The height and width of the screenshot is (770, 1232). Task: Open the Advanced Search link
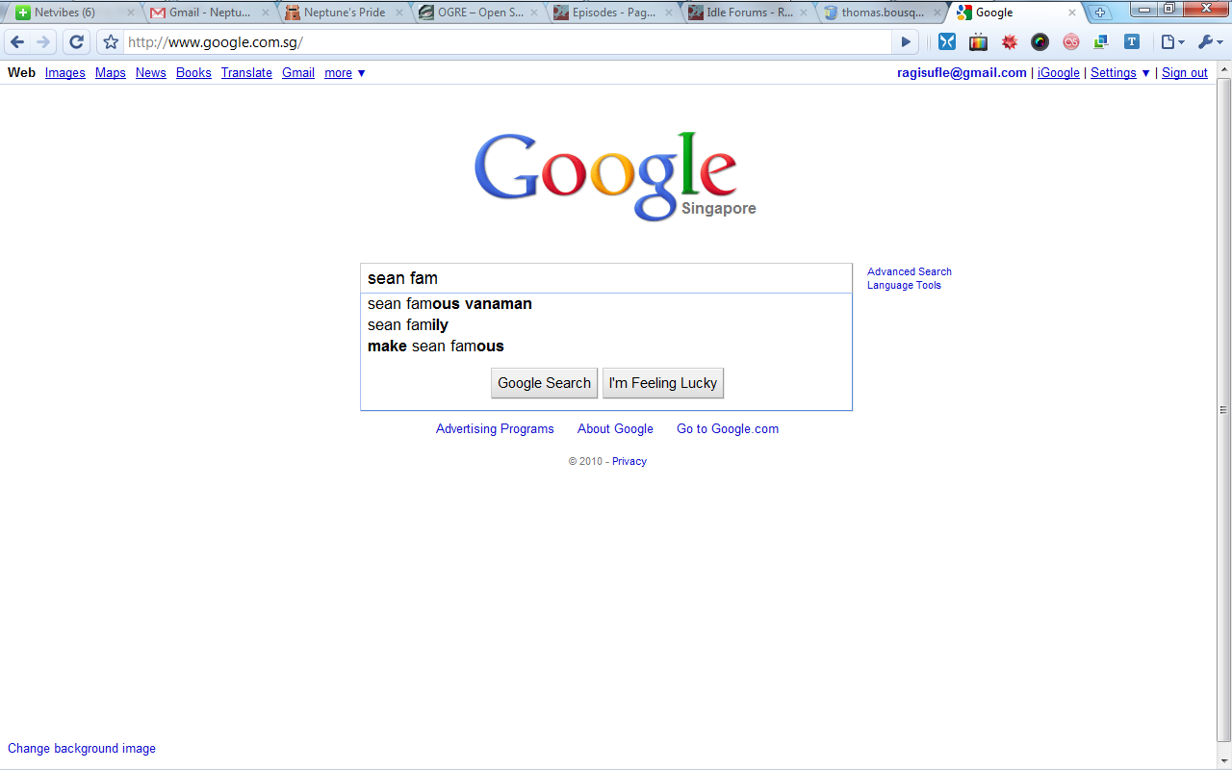pyautogui.click(x=910, y=271)
